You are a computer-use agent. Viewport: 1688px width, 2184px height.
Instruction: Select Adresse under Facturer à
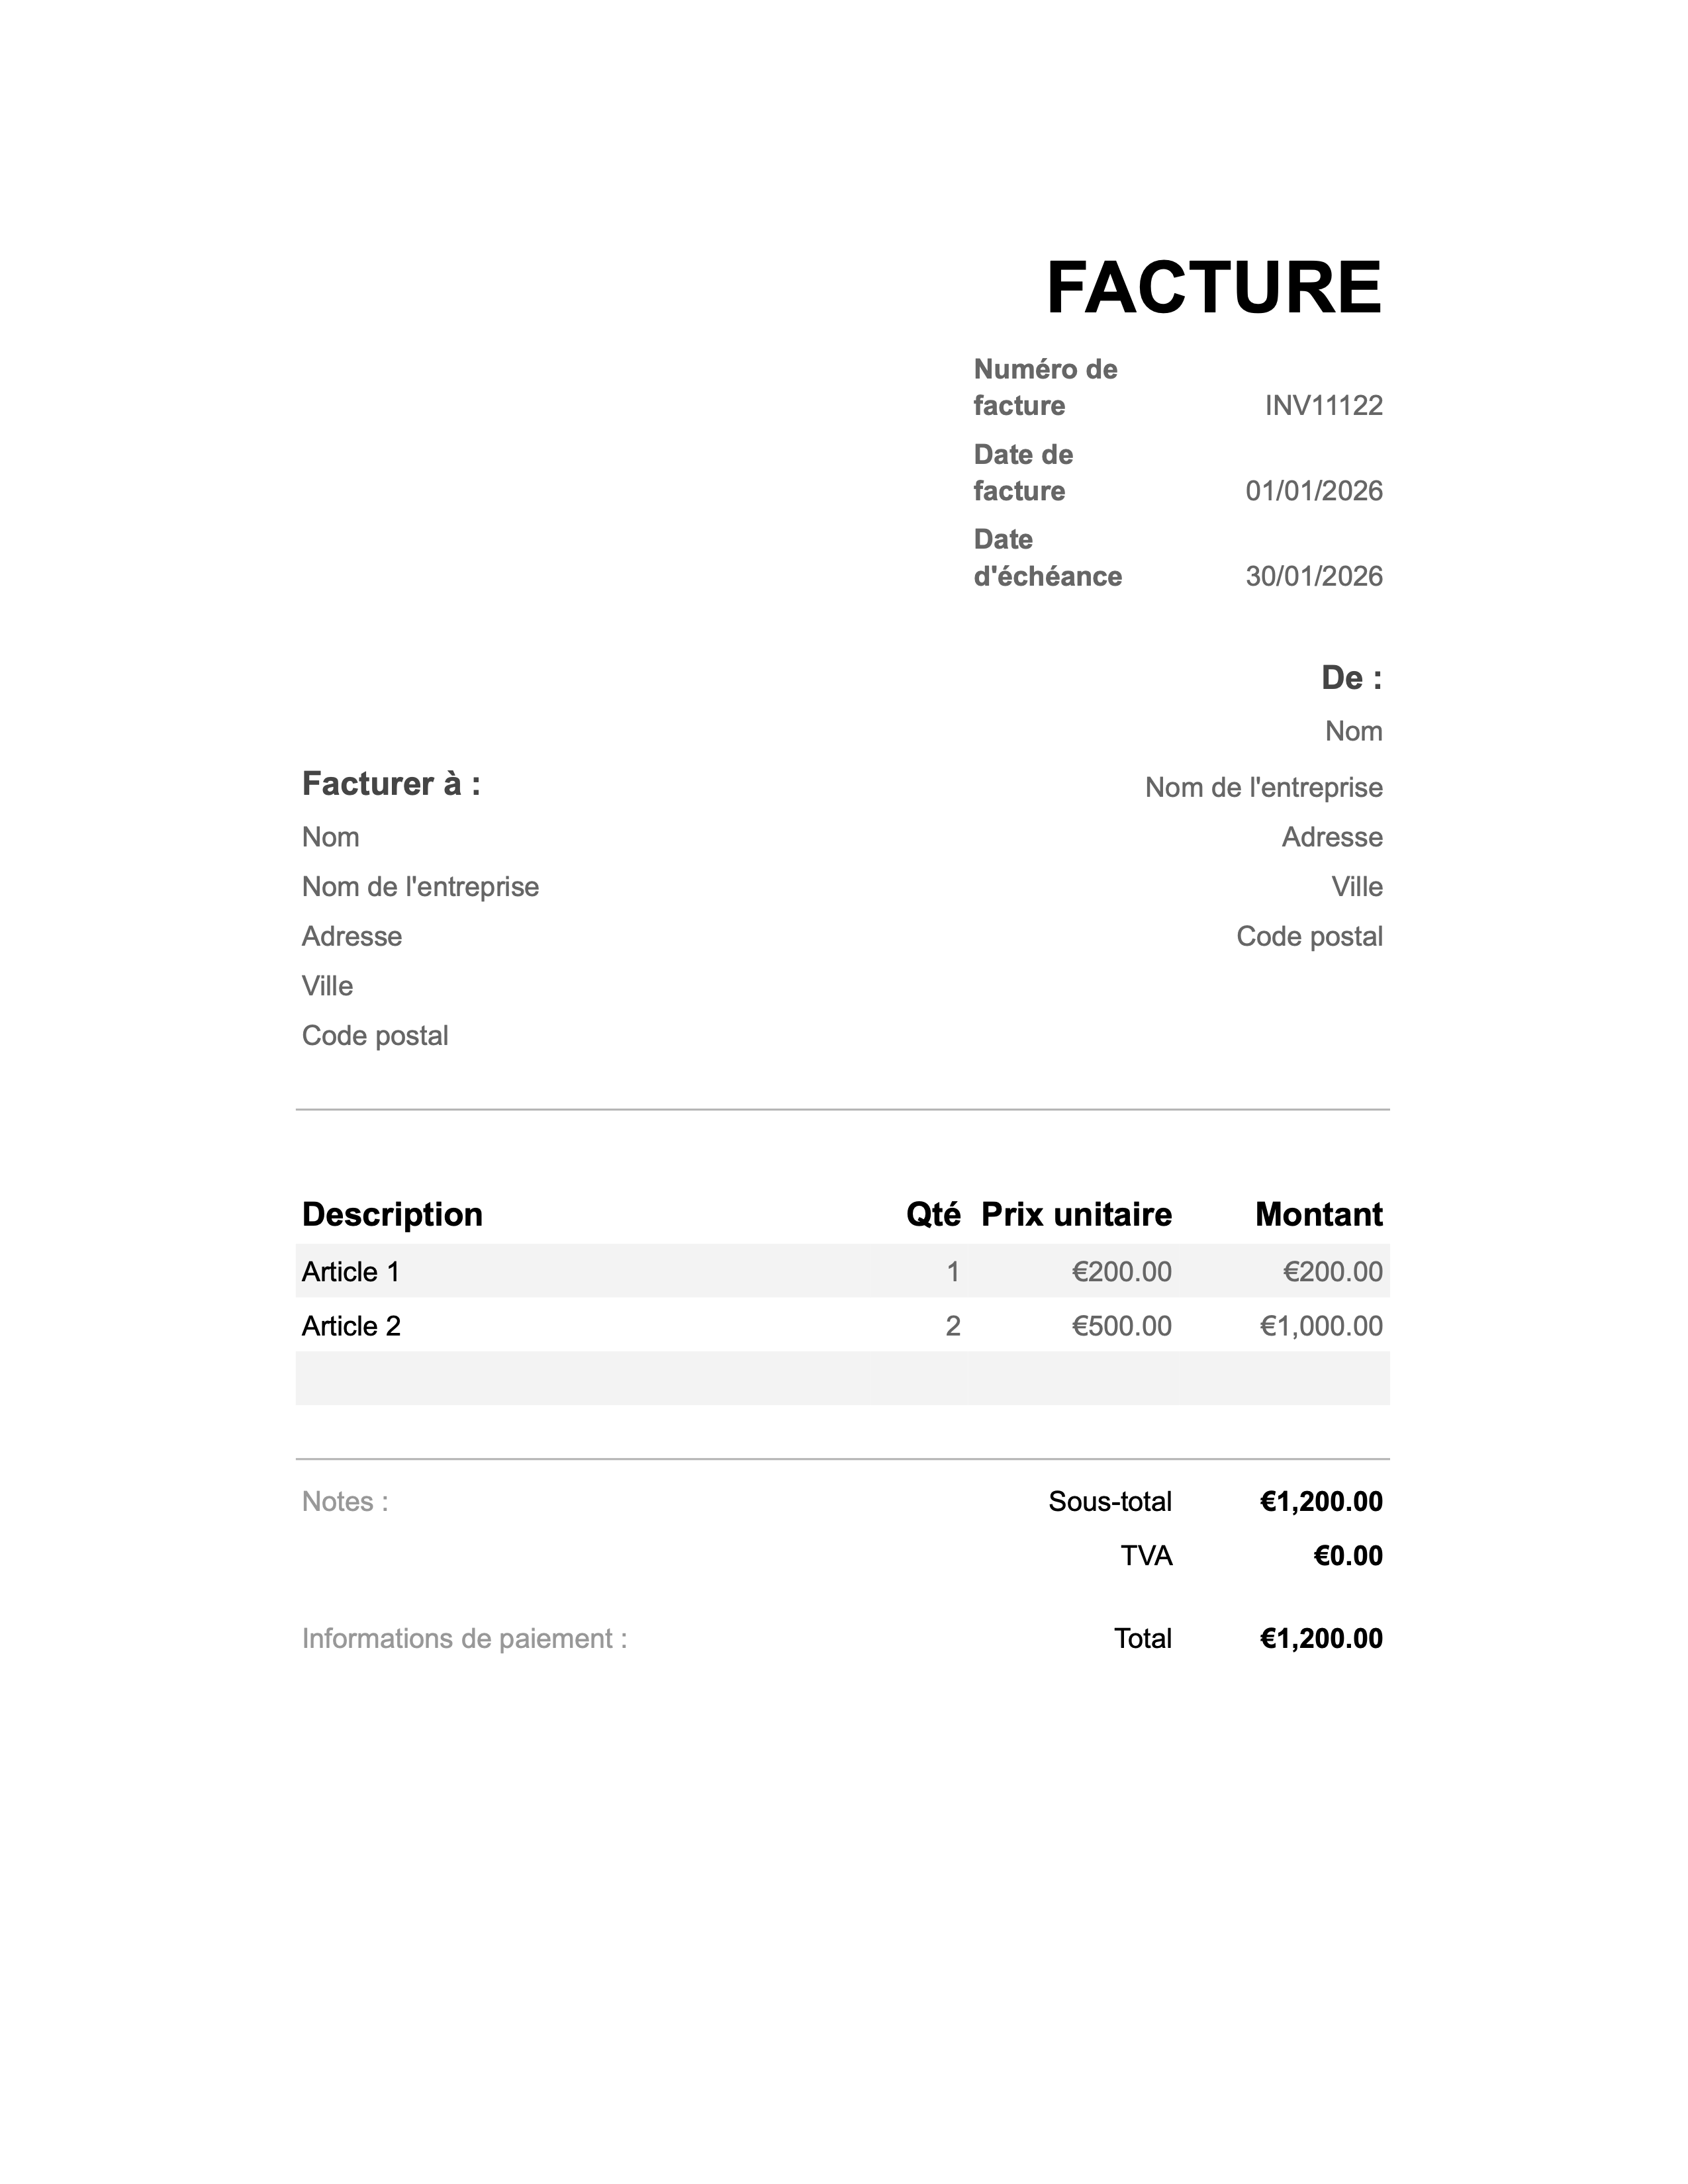352,937
